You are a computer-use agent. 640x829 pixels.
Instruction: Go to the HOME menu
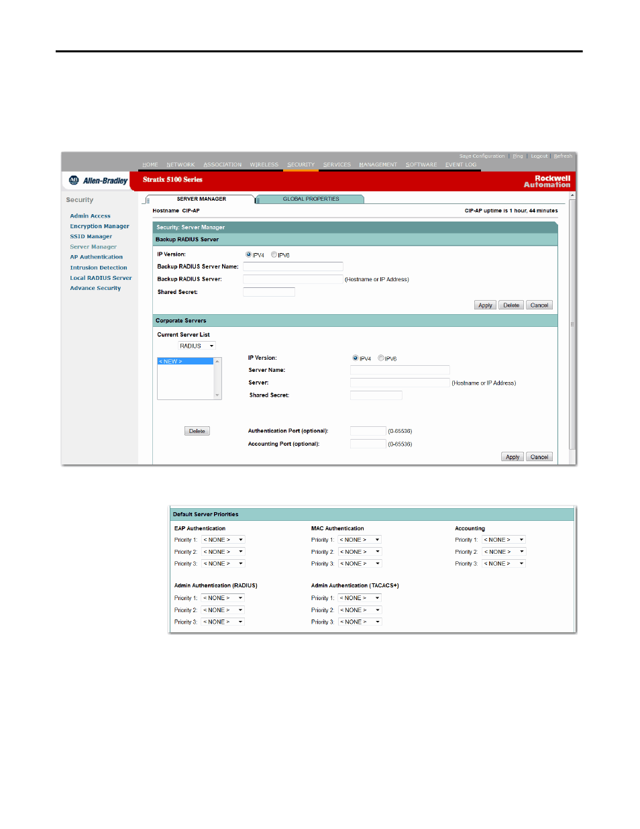tap(150, 164)
